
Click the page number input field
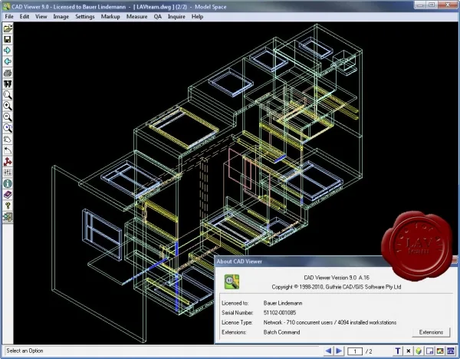pyautogui.click(x=355, y=351)
